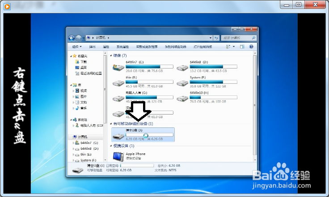
Task: Collapse the 硬盘 (7) group header
Action: (x=111, y=55)
